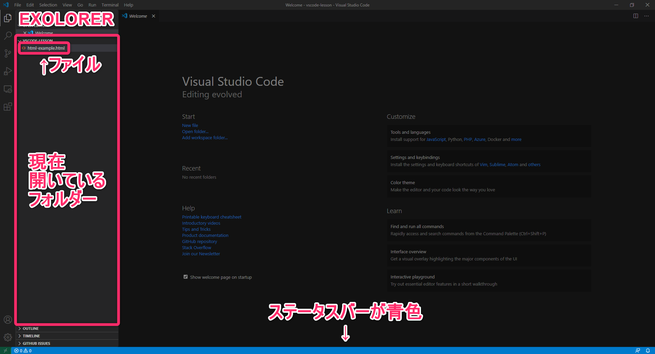Open the Go menu
Screen dimensions: 655x354
[80, 5]
